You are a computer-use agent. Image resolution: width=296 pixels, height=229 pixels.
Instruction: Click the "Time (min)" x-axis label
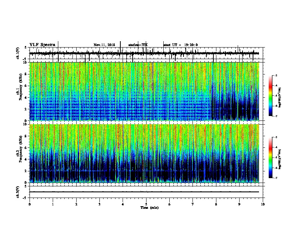point(149,208)
